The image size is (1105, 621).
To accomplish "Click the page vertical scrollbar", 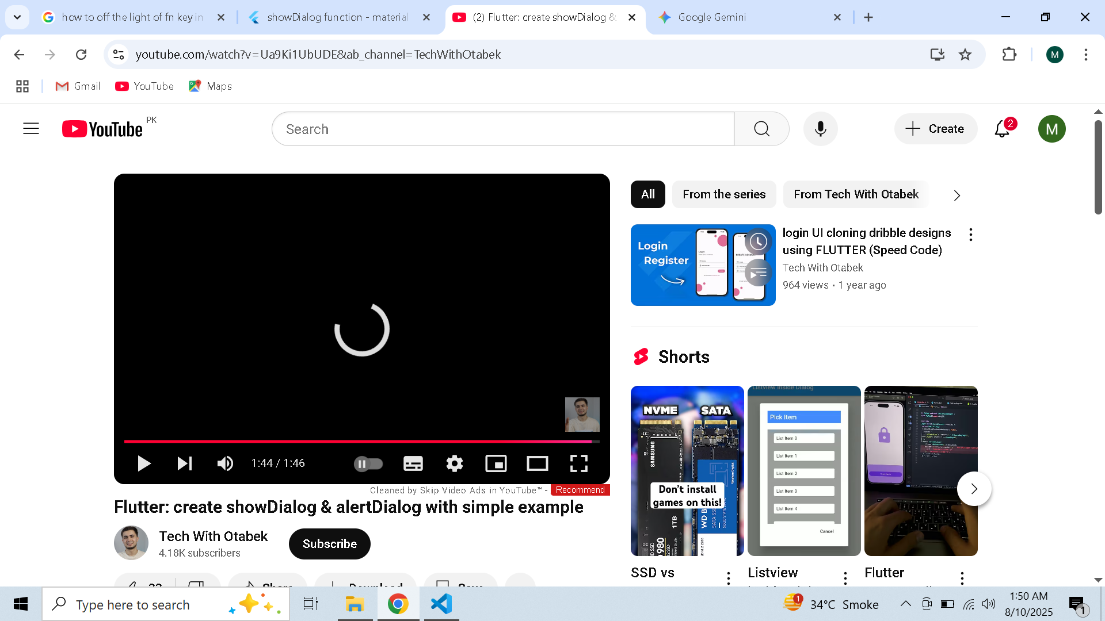I will [1098, 167].
